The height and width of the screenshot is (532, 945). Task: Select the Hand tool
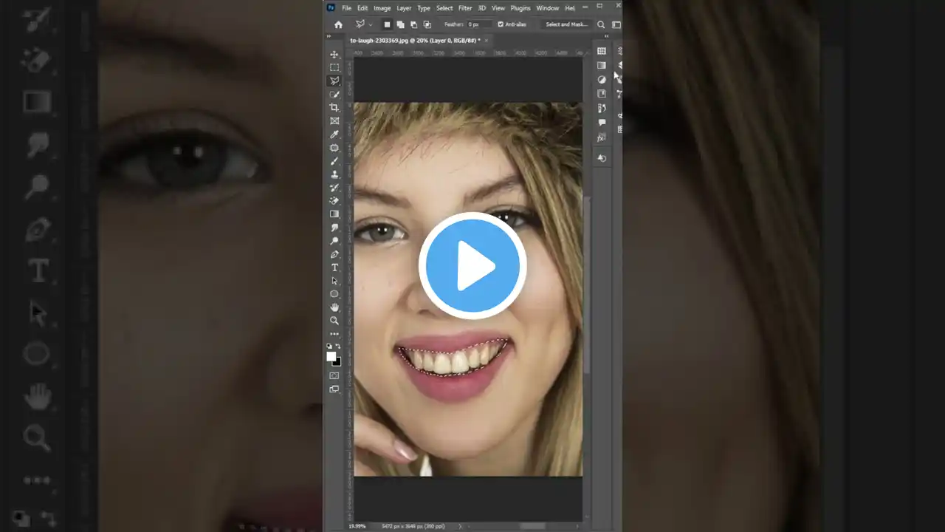point(334,307)
